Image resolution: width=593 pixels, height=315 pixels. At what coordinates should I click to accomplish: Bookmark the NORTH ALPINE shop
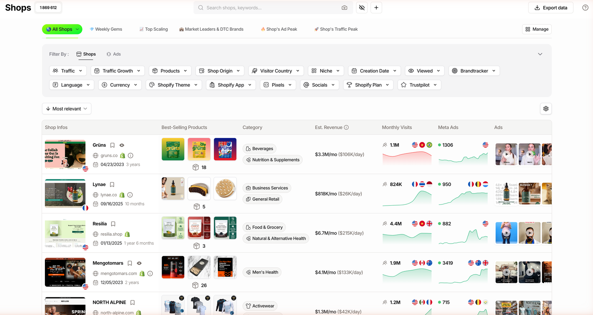[x=132, y=302]
